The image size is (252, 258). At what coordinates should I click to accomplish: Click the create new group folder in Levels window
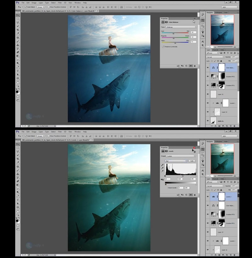tap(227, 255)
